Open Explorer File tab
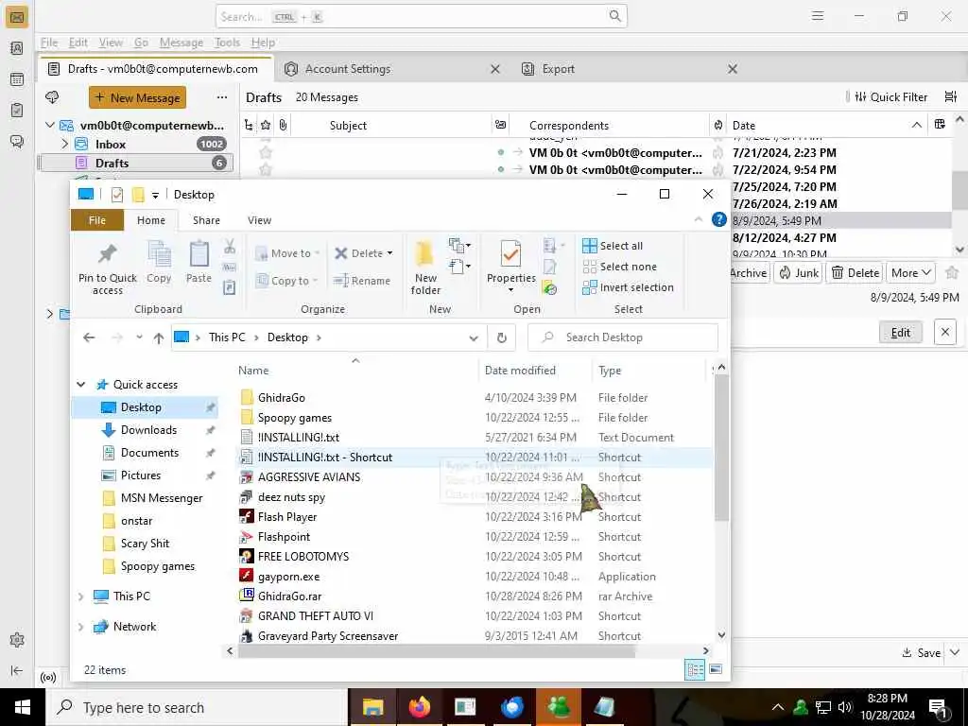Screen dimensions: 968x726 click(97, 220)
